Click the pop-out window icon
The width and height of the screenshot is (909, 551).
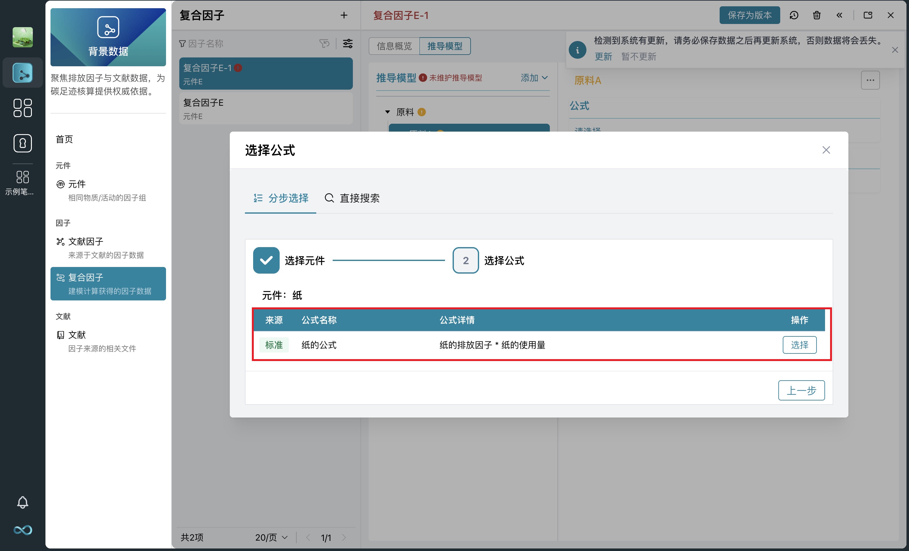pos(868,15)
